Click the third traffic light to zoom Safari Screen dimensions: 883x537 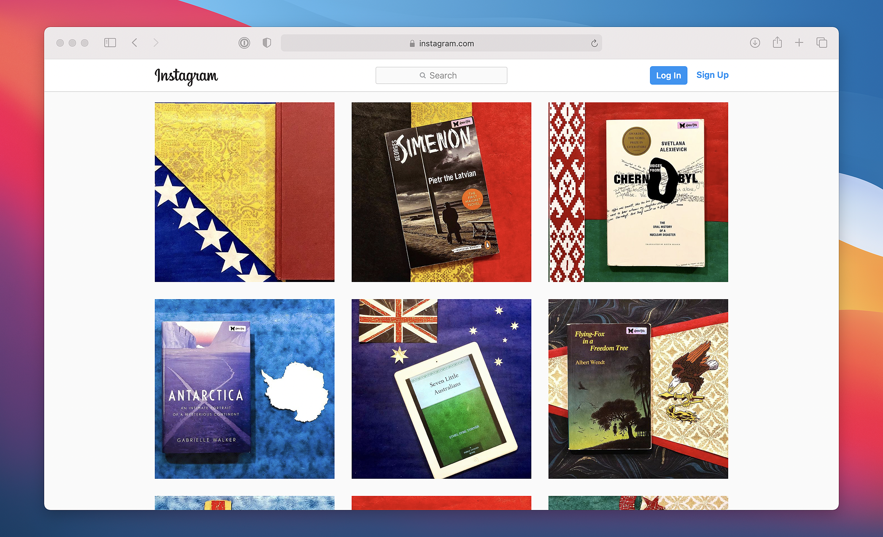tap(85, 43)
